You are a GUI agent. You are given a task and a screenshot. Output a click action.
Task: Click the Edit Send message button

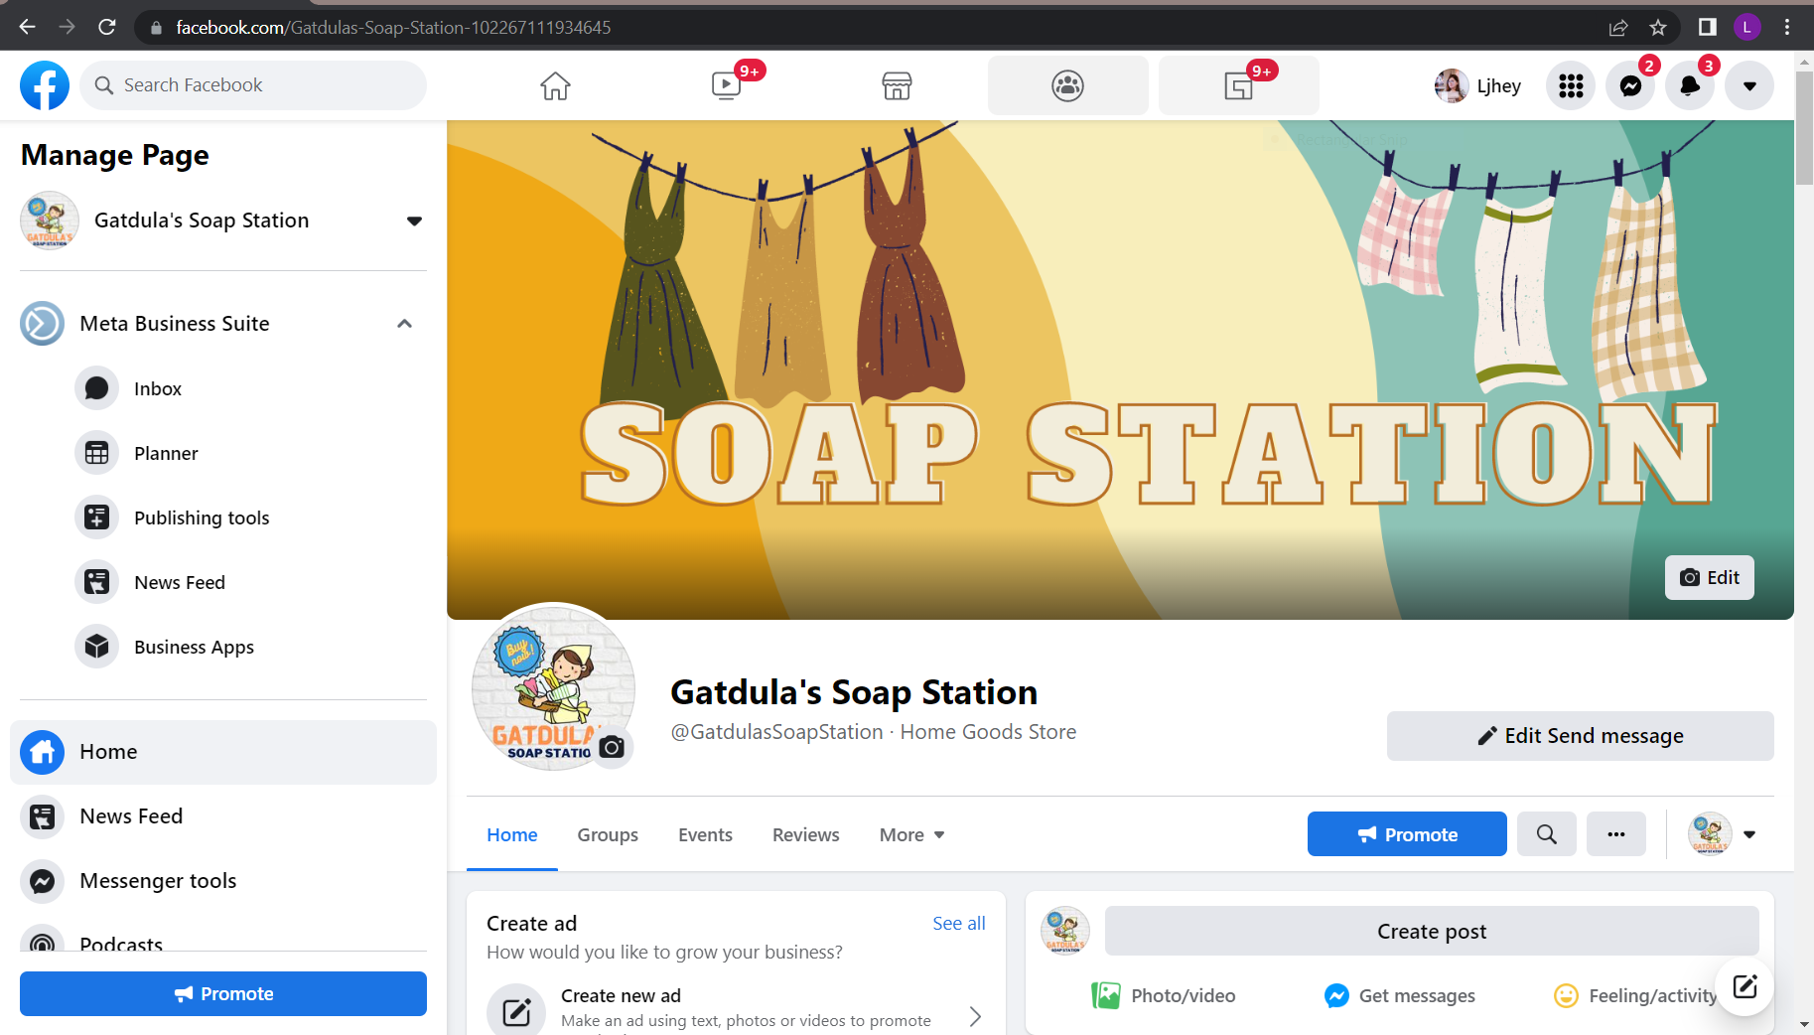(x=1580, y=736)
